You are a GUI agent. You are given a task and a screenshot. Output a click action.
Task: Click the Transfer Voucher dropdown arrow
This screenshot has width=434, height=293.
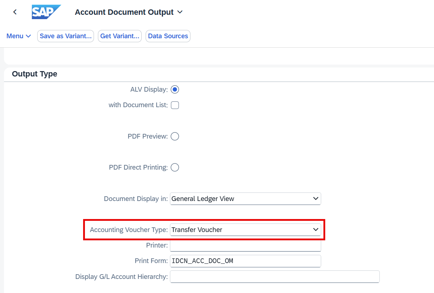[315, 230]
